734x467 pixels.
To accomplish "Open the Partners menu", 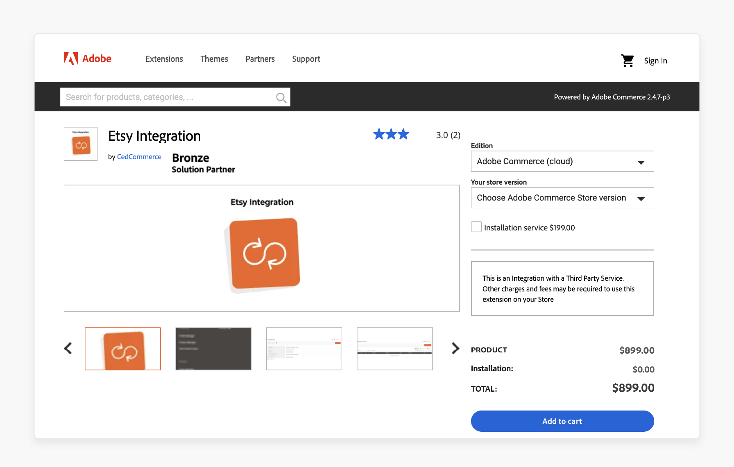I will (x=260, y=59).
